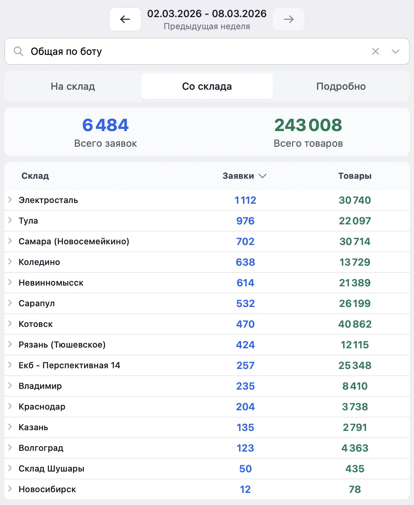Go to next week with right arrow
This screenshot has width=414, height=505.
pos(289,19)
